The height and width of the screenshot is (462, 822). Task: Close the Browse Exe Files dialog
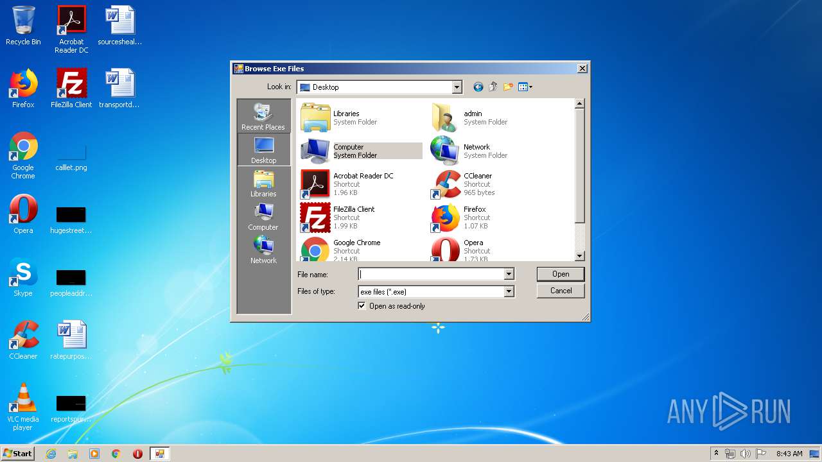582,69
